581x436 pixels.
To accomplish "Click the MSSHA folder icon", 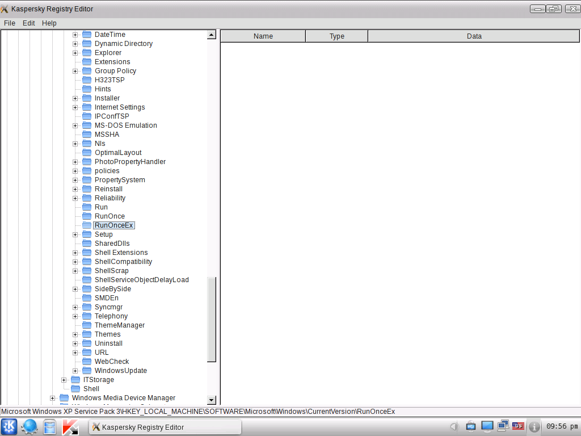I will point(87,134).
